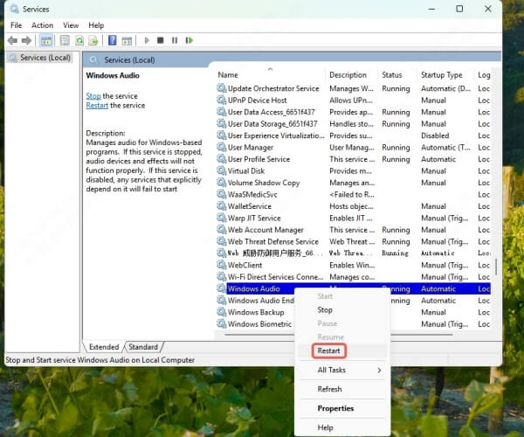Open the Action menu
Screen dimensions: 524x437
click(x=43, y=25)
